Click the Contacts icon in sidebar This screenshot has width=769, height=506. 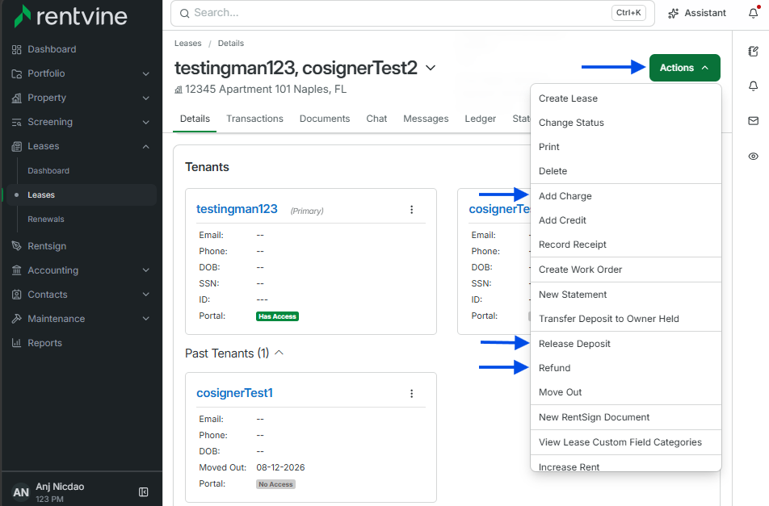[x=17, y=295]
